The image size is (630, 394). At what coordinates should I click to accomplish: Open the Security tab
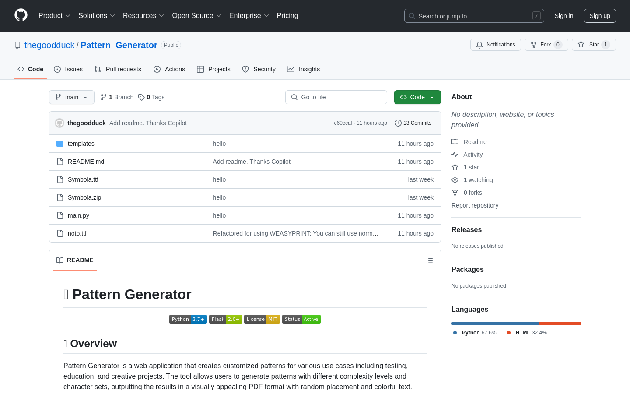259,69
